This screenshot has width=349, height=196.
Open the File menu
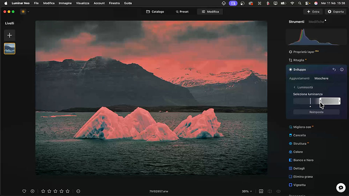click(36, 3)
